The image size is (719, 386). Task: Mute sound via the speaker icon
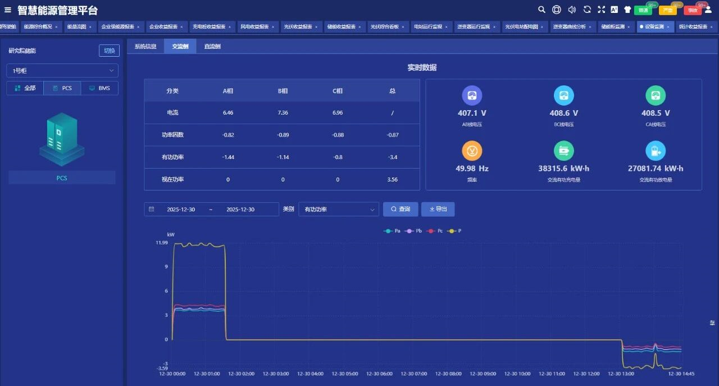(x=572, y=10)
